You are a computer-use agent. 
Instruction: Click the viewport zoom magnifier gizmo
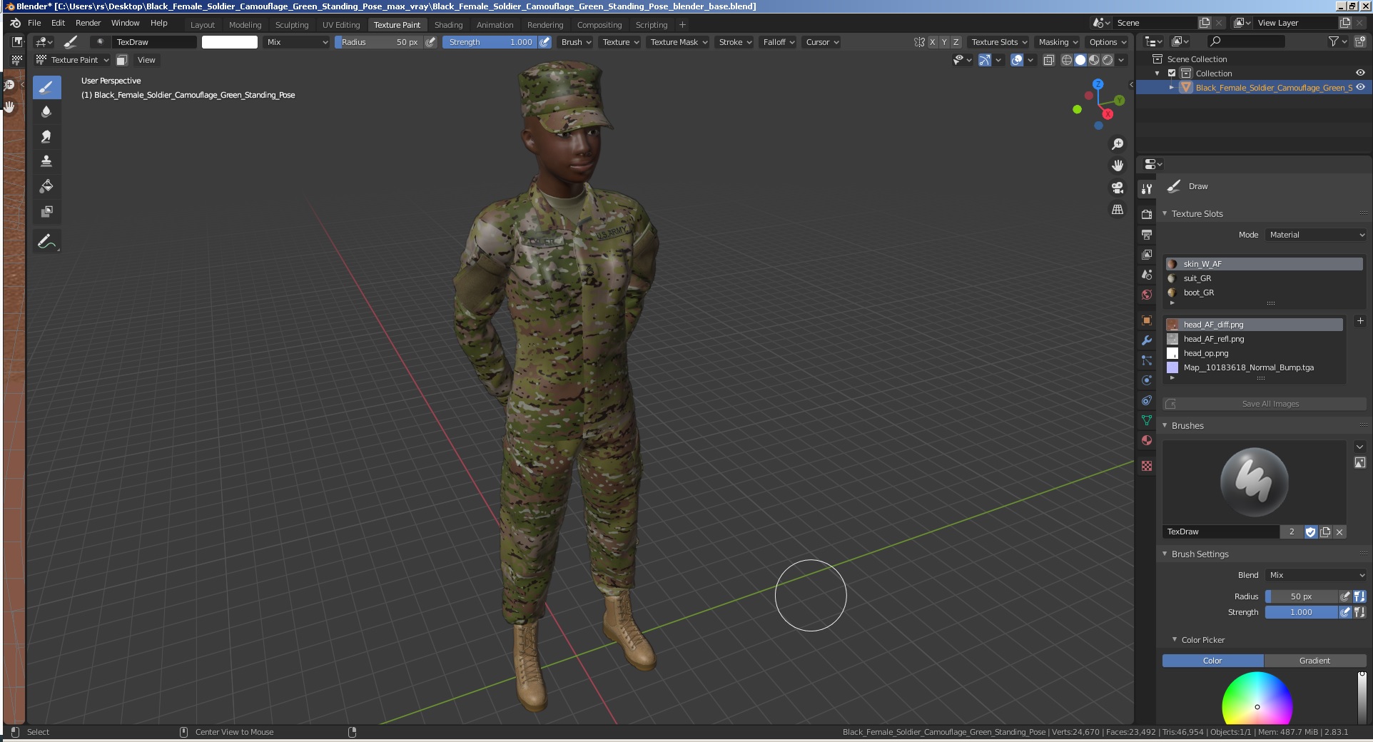tap(1118, 144)
